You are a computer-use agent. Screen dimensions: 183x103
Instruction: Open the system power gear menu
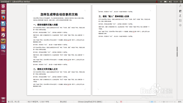coord(181,1)
